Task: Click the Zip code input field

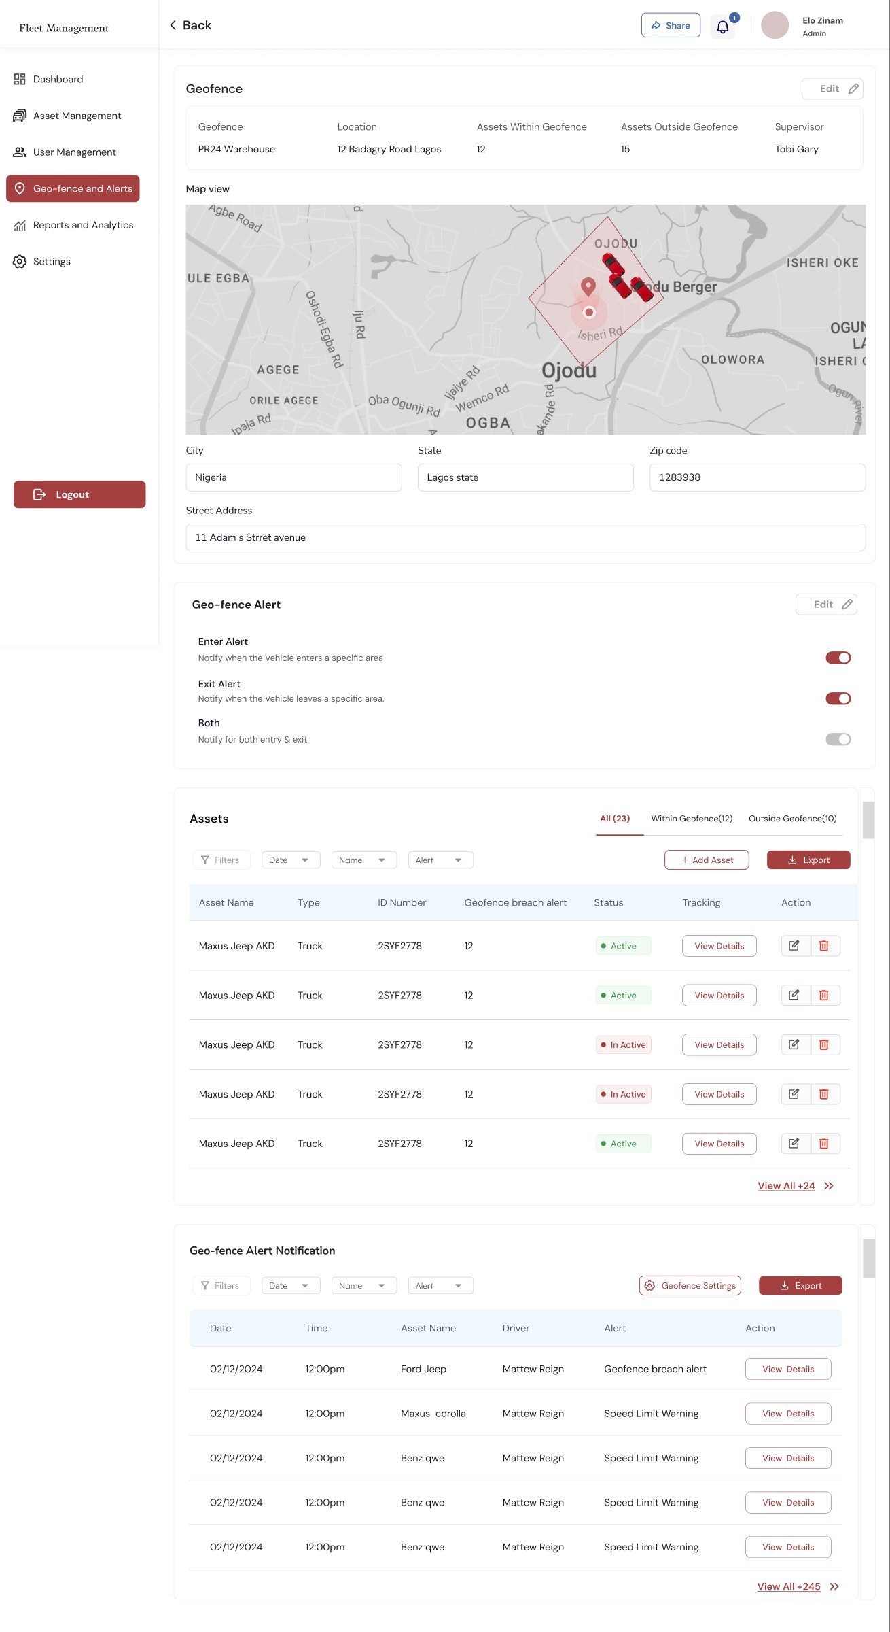Action: (758, 477)
